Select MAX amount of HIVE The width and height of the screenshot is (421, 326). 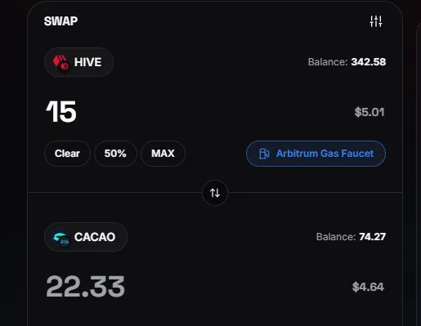click(x=163, y=154)
